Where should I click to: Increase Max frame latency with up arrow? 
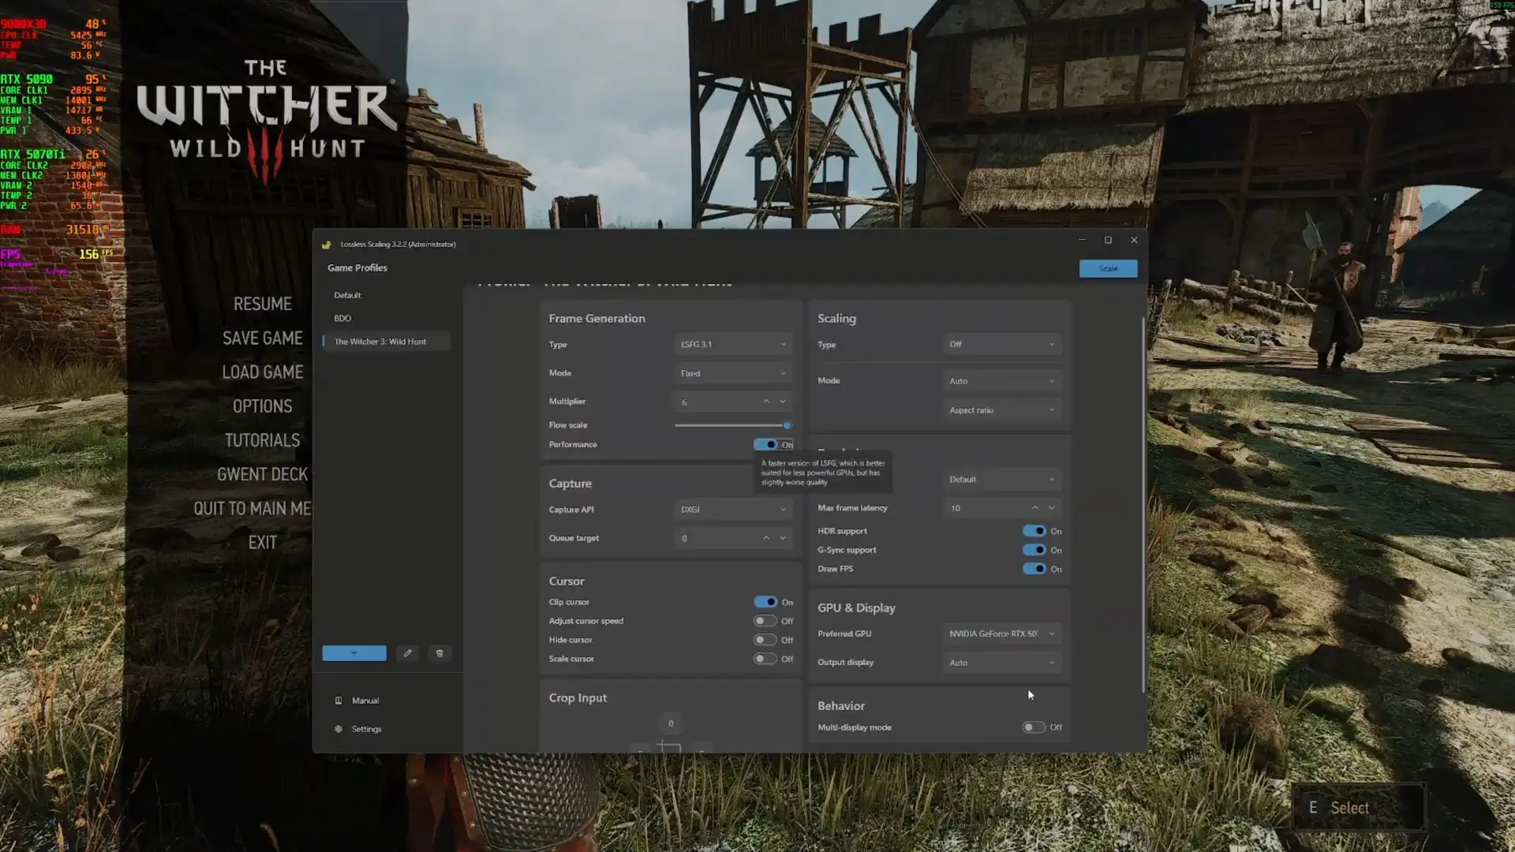[1035, 508]
